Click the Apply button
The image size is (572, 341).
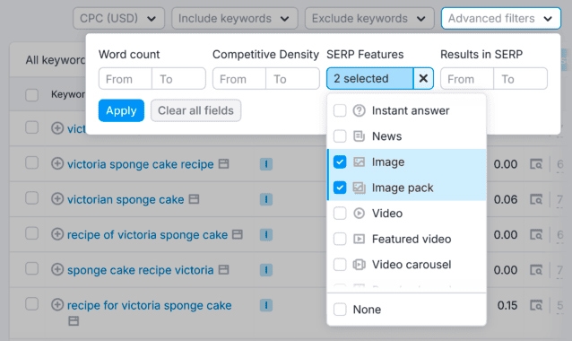coord(121,110)
